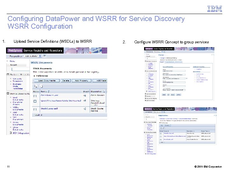Sort Name column in bottom-right target services table
Image resolution: width=229 pixels, height=172 pixels.
click(168, 131)
